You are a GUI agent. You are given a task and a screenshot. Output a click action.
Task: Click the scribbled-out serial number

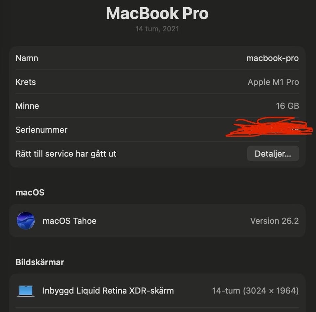[x=269, y=127]
